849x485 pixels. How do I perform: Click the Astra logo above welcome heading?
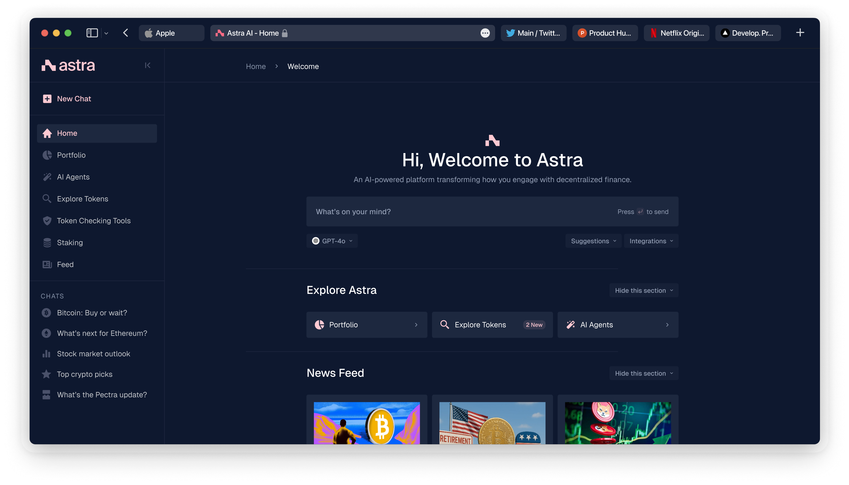[492, 141]
